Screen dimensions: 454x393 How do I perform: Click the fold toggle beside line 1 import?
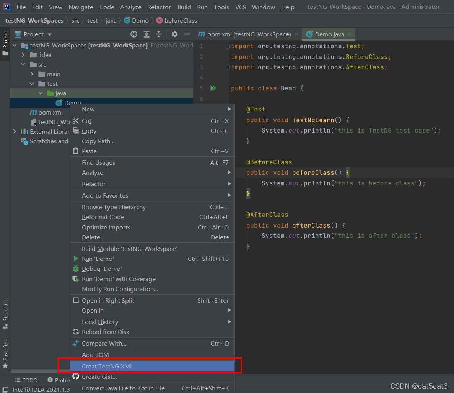[228, 46]
